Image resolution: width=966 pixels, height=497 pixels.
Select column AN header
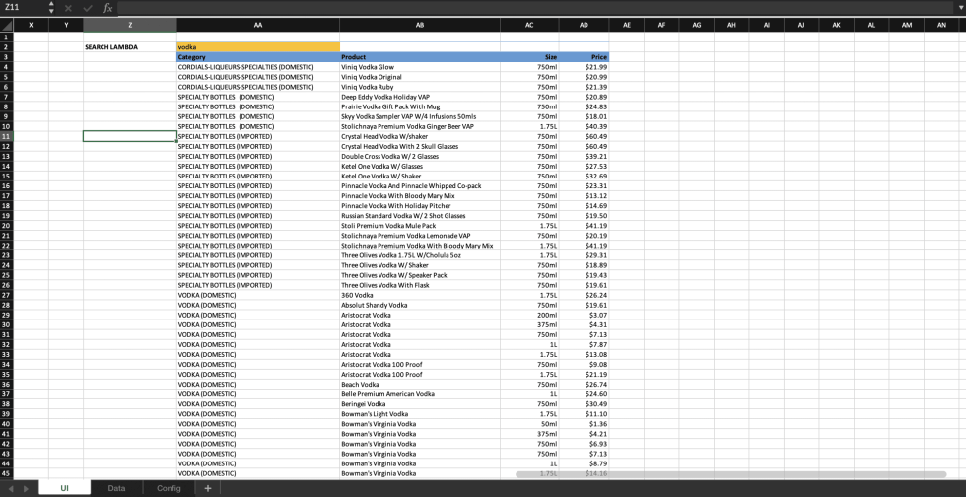pos(941,25)
